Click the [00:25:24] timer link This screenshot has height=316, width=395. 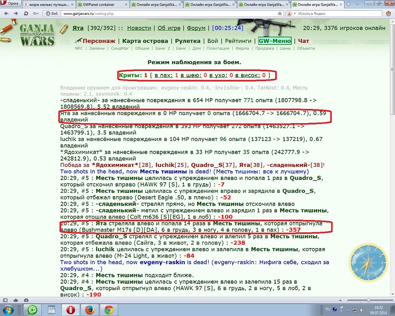pyautogui.click(x=228, y=28)
